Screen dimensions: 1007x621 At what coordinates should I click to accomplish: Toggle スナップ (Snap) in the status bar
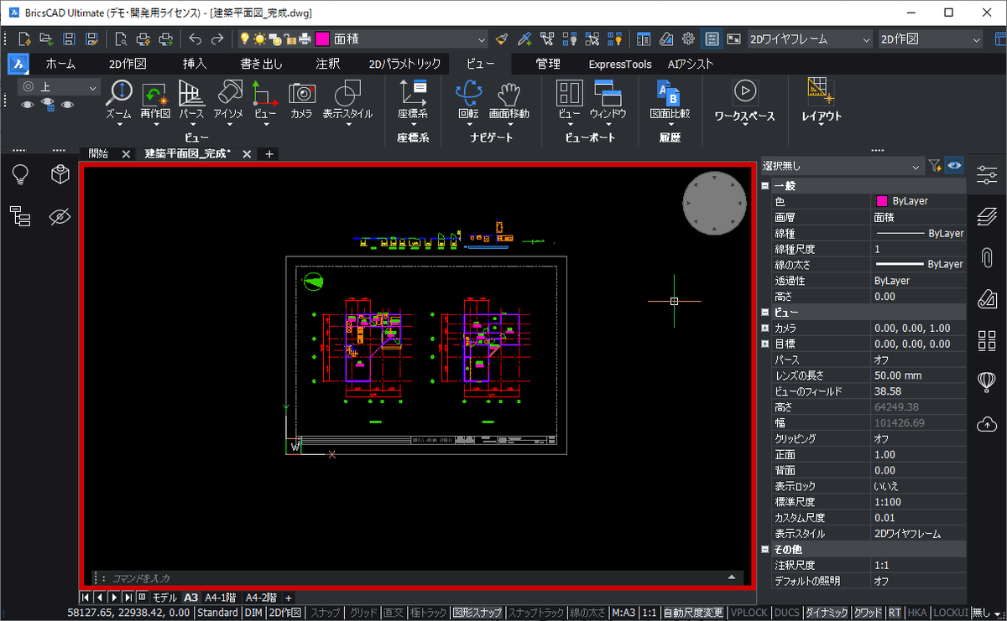(x=325, y=613)
